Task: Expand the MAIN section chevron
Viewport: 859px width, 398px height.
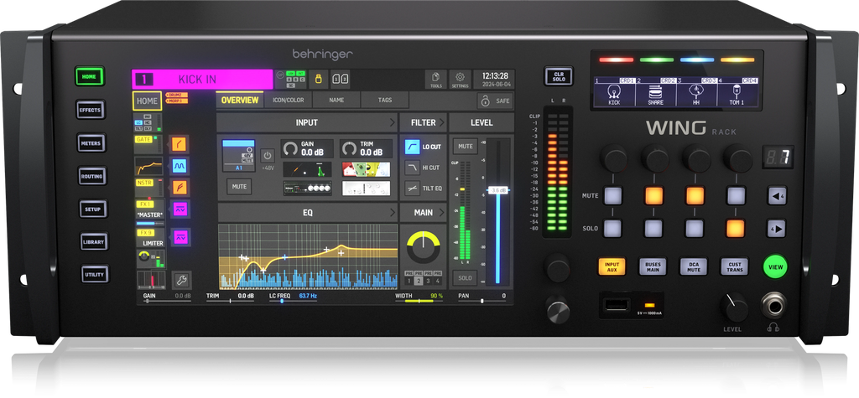Action: click(x=441, y=213)
